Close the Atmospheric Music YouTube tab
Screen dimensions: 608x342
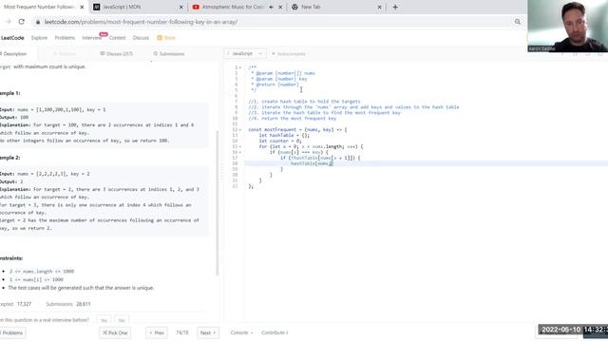pyautogui.click(x=280, y=7)
